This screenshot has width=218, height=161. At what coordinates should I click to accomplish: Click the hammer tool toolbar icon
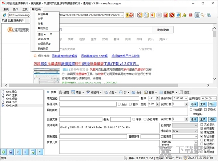click(x=184, y=15)
